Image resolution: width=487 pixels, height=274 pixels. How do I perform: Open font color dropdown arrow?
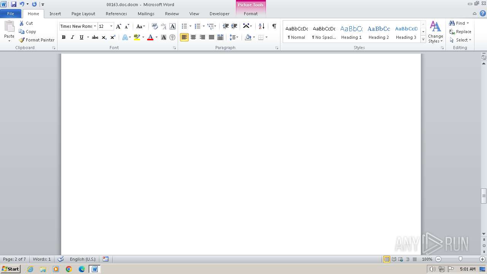tap(156, 37)
